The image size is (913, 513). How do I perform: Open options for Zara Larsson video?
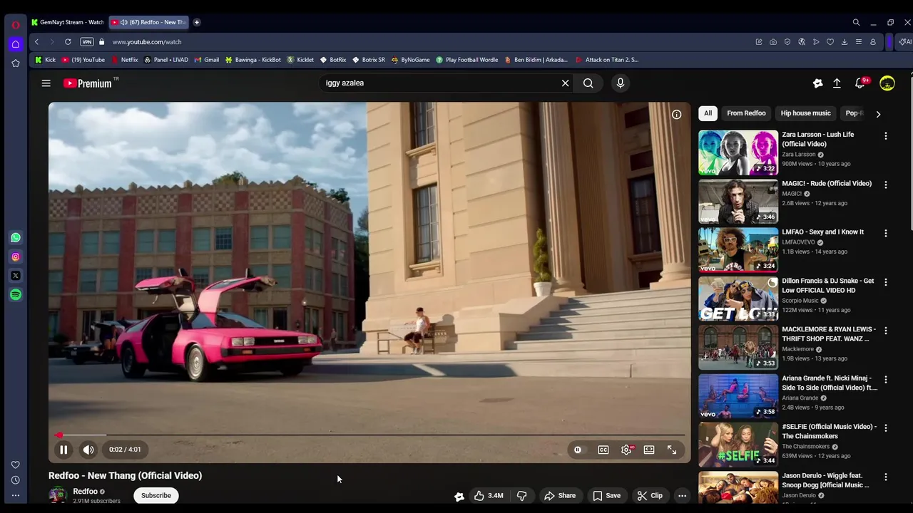(x=886, y=136)
